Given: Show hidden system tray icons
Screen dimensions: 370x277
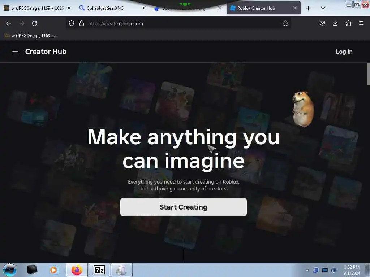Looking at the screenshot, I should coord(307,270).
